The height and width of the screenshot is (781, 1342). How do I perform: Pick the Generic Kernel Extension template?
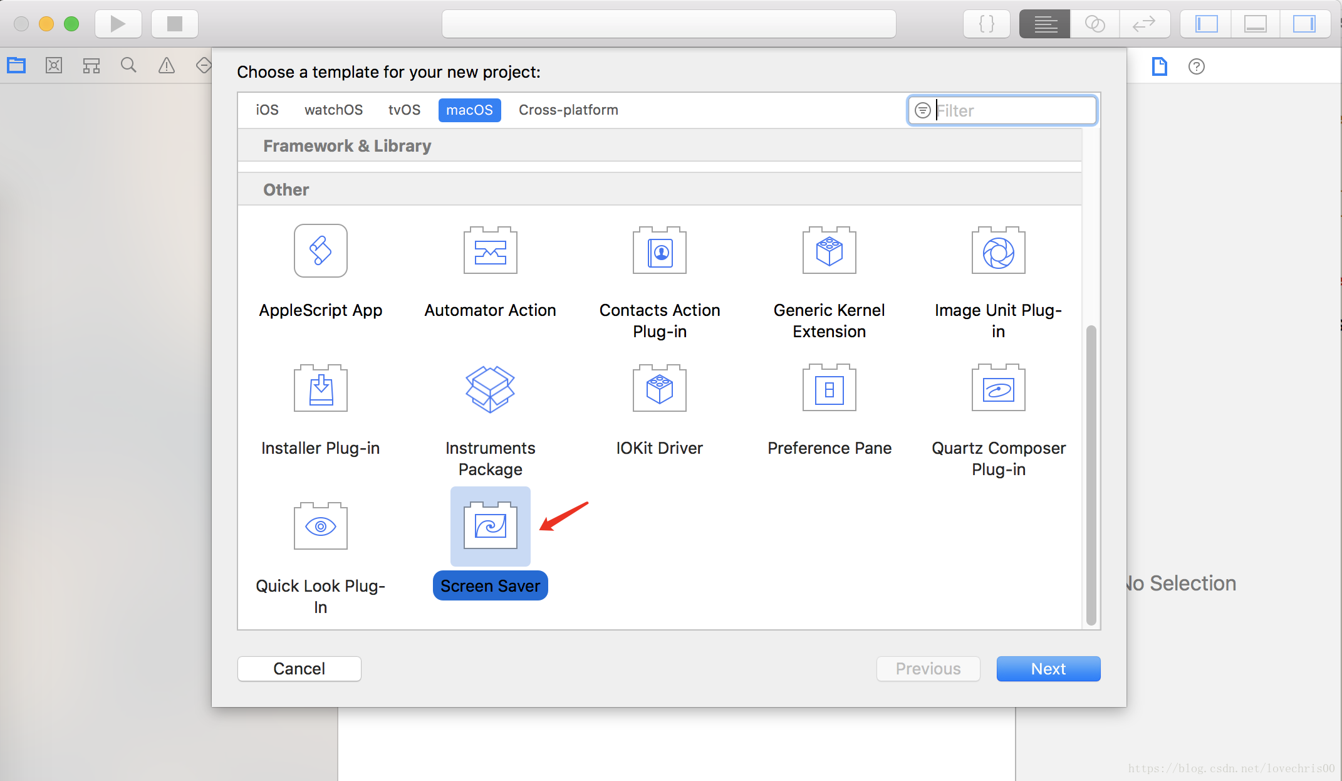click(829, 251)
